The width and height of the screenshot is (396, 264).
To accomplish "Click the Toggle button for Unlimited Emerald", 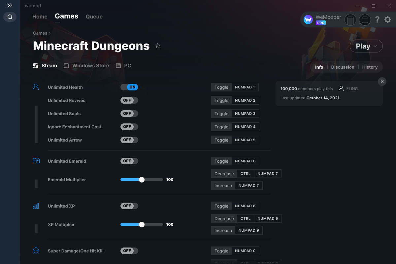I will (x=221, y=161).
